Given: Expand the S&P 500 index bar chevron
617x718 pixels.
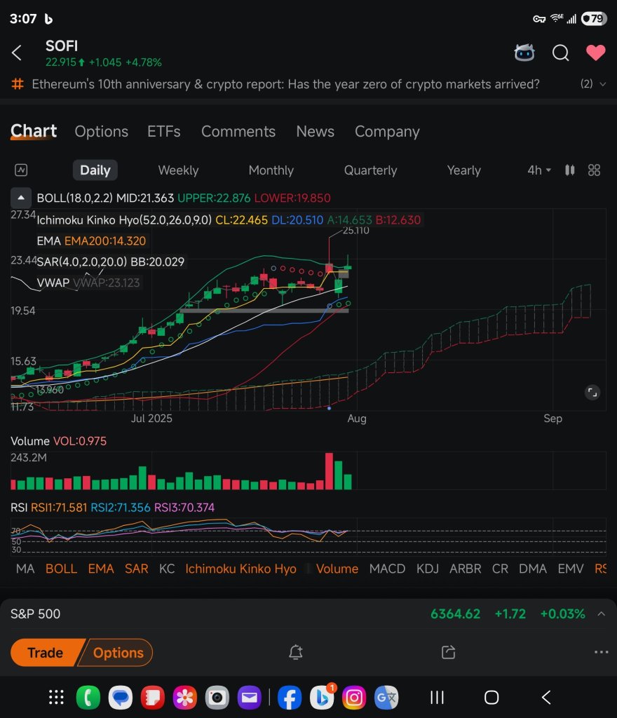Looking at the screenshot, I should [602, 614].
